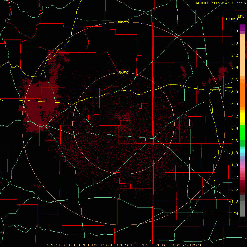Click the thick red vertical state border line
Viewport: 247px width, 247px height.
pos(153,123)
